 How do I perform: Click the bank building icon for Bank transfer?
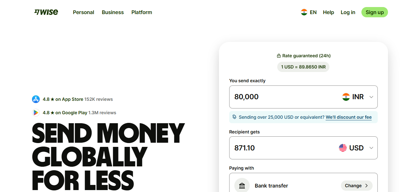(242, 185)
